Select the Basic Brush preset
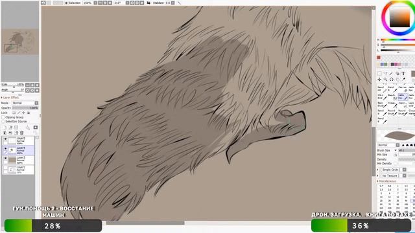This screenshot has height=233, width=415. pyautogui.click(x=382, y=104)
